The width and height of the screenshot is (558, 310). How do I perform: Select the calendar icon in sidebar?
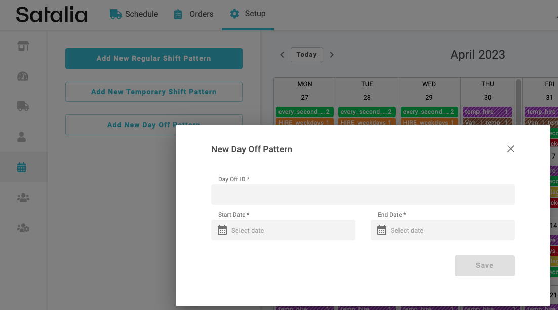click(22, 167)
